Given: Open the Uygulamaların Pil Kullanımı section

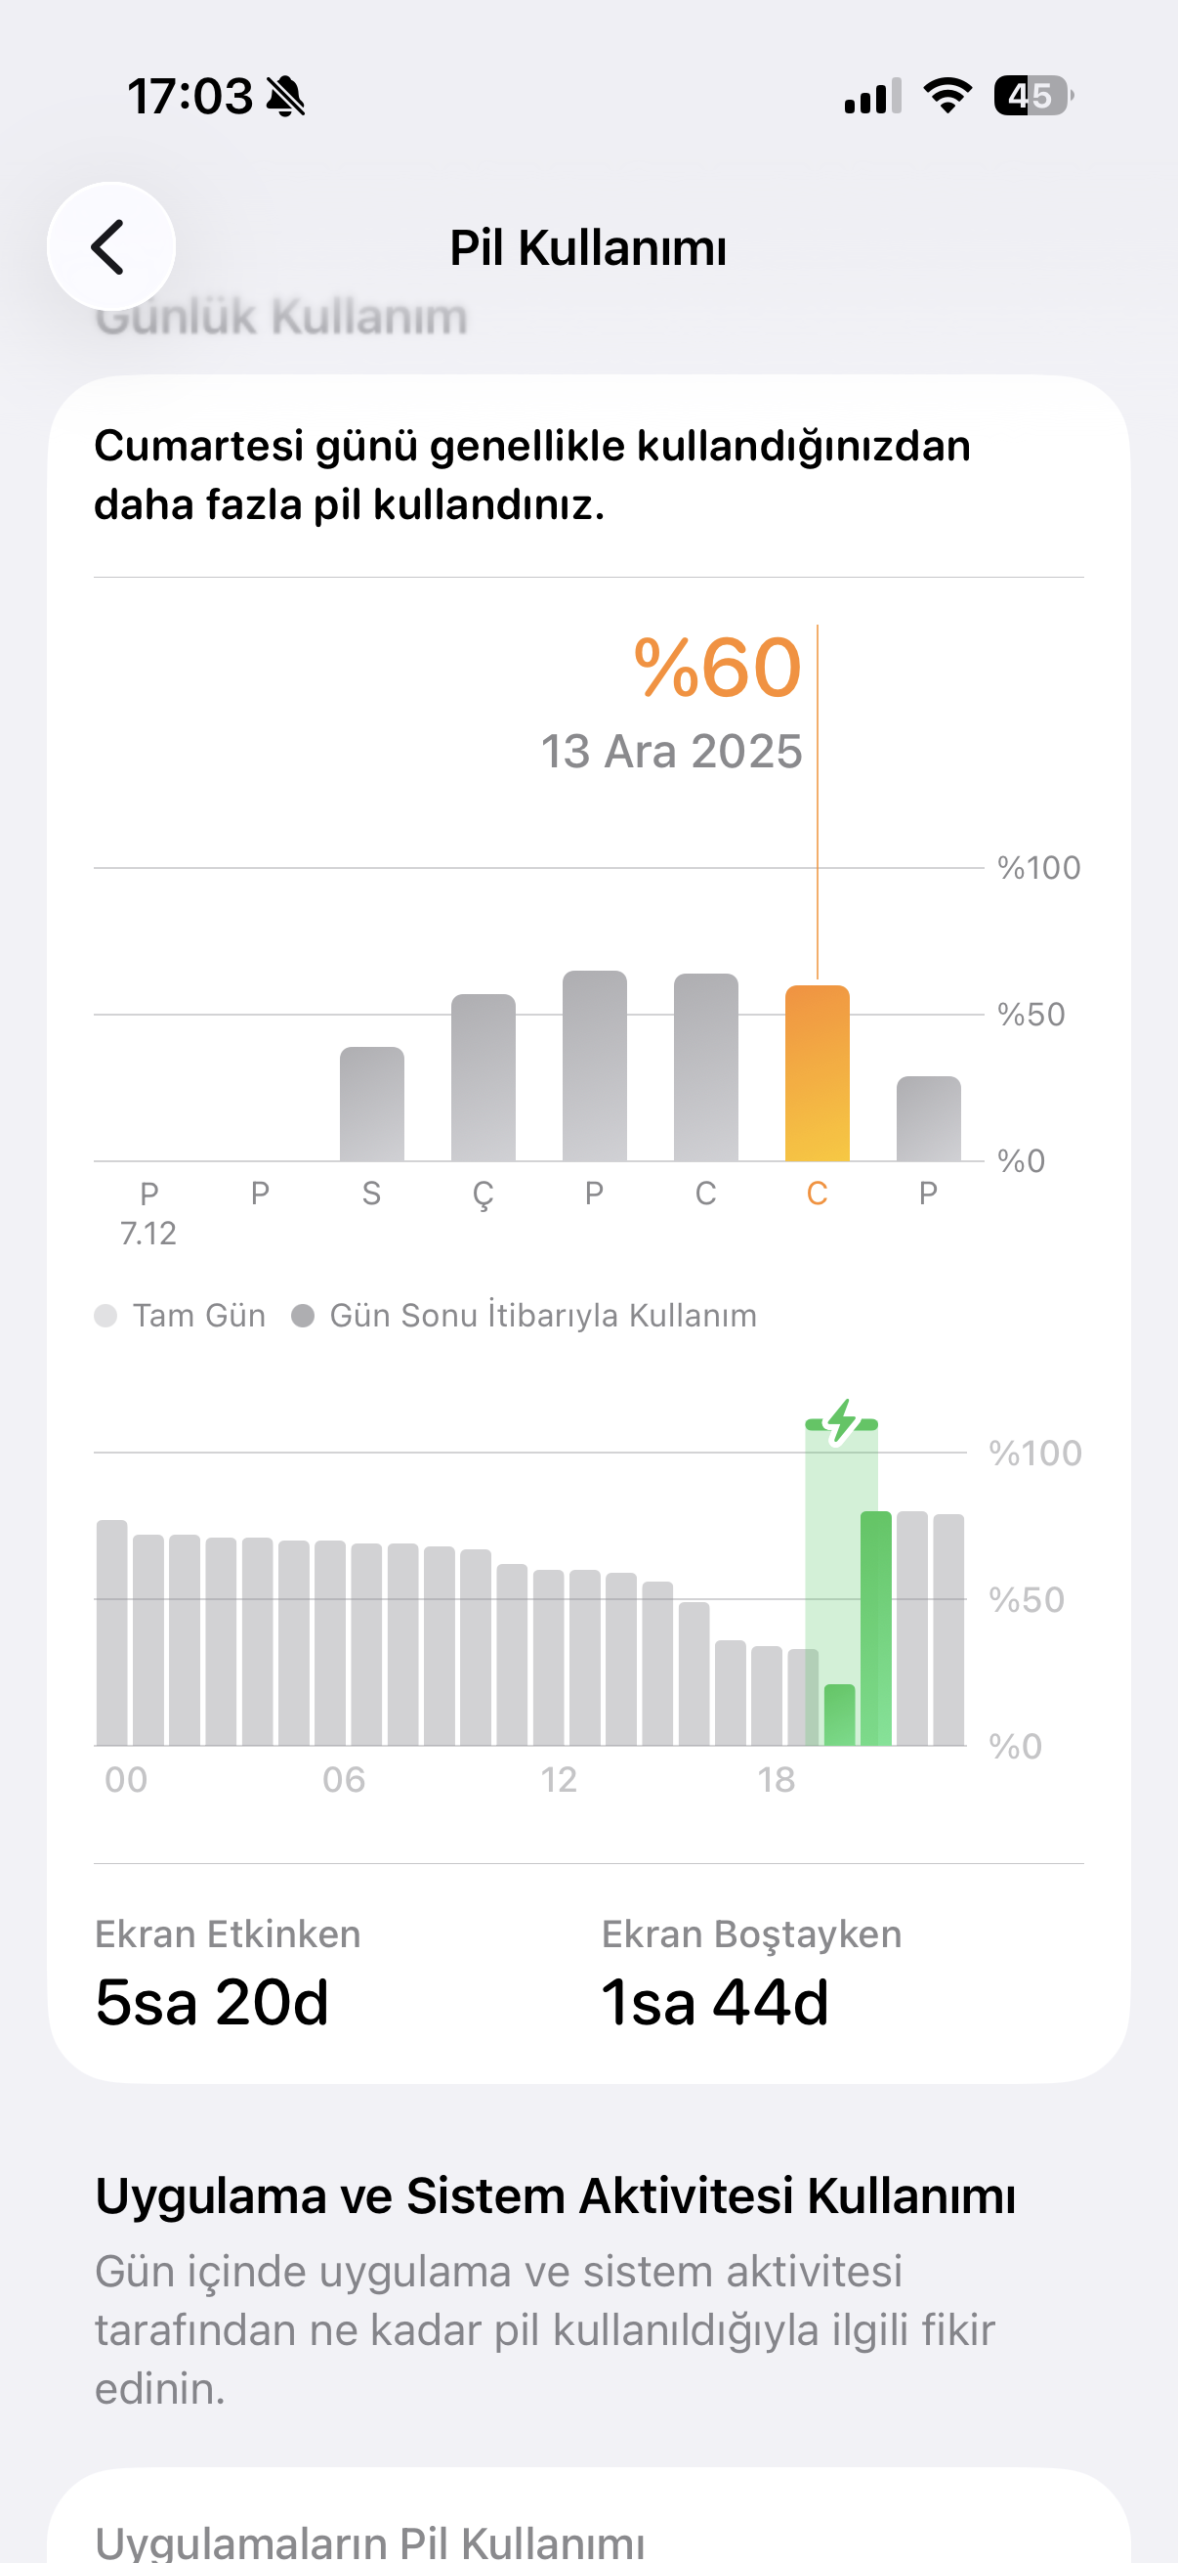Looking at the screenshot, I should (370, 2541).
